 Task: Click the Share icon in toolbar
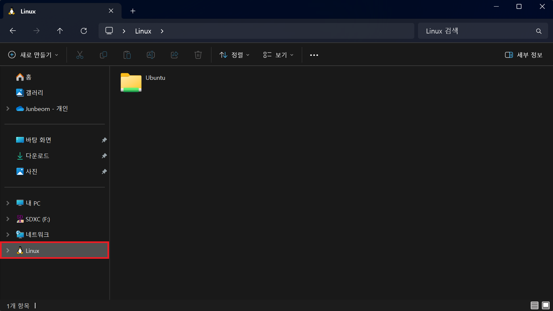[174, 55]
